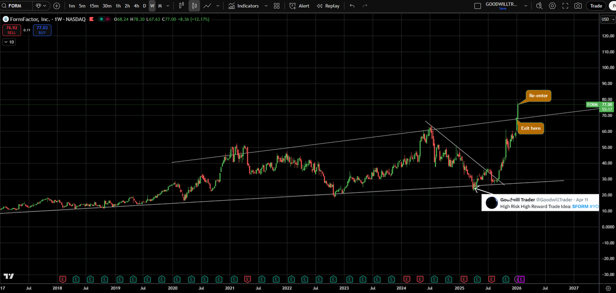This screenshot has height=293, width=616.
Task: Click the 77.03 BUY button
Action: click(x=42, y=30)
